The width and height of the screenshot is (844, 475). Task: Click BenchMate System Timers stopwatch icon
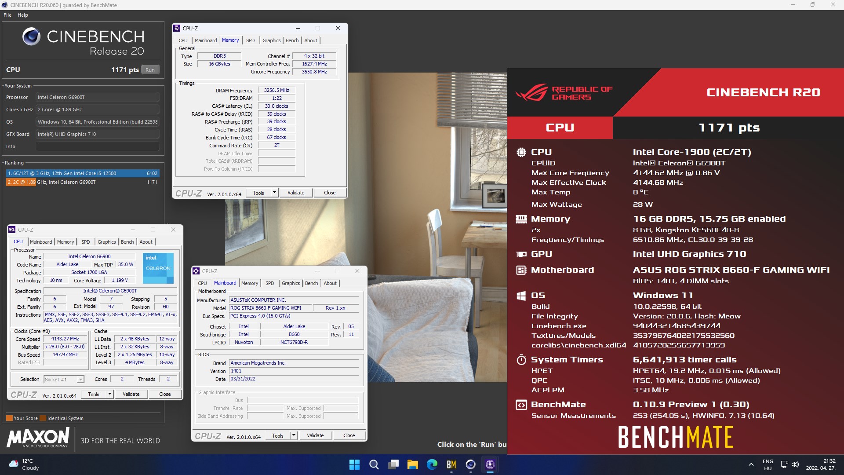(x=521, y=360)
